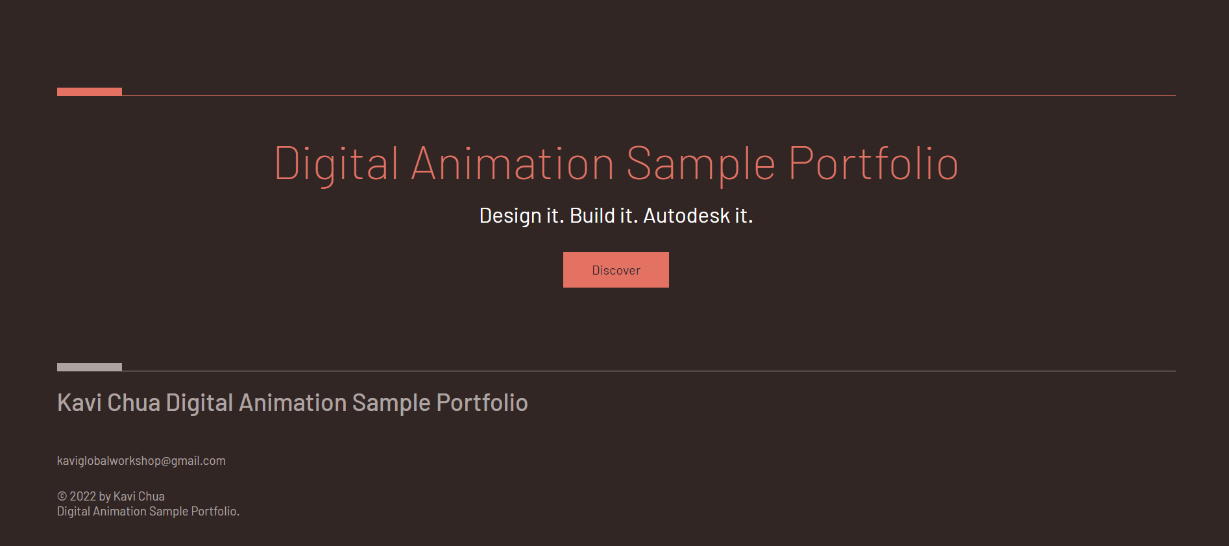
Task: Click the gray accent bar above the footer
Action: (90, 367)
